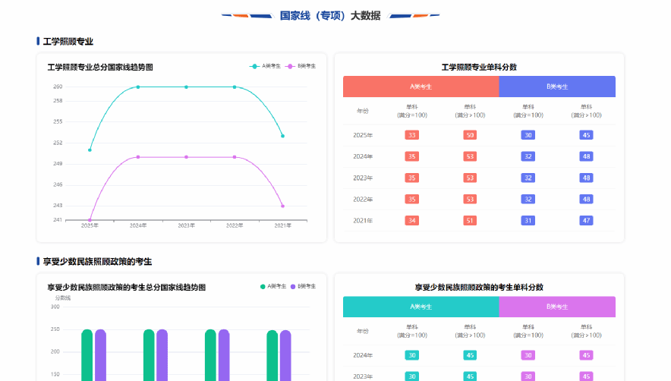Click the A类考生 data point at 2023年
The width and height of the screenshot is (671, 381).
coord(186,87)
